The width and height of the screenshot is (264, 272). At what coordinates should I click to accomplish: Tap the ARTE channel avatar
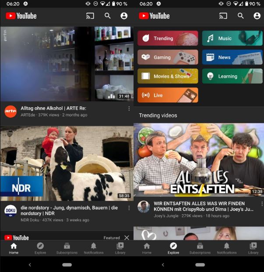tap(11, 112)
